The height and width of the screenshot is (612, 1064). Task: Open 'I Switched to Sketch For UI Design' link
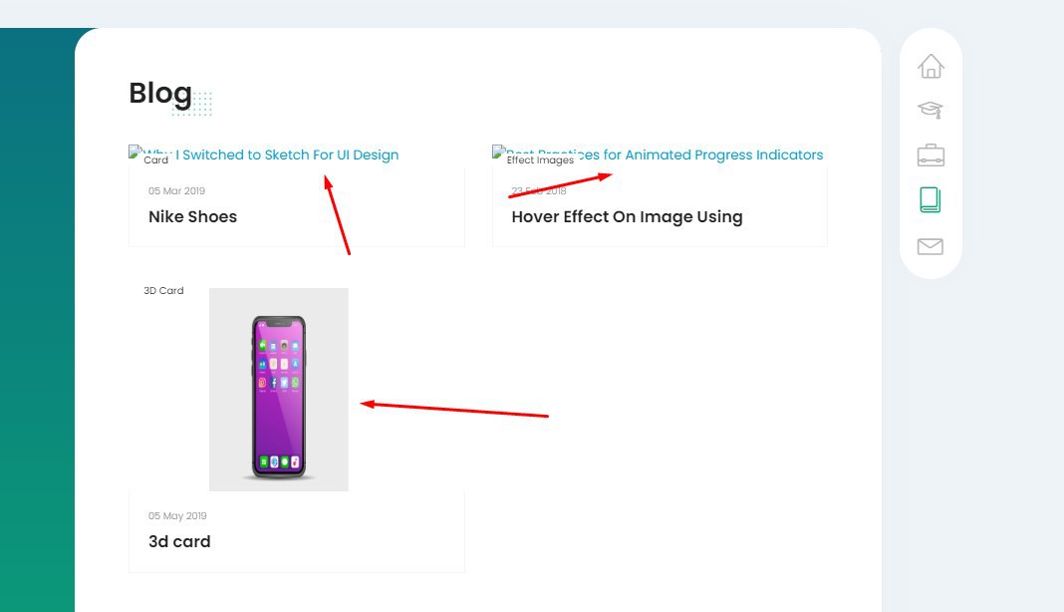(x=287, y=154)
